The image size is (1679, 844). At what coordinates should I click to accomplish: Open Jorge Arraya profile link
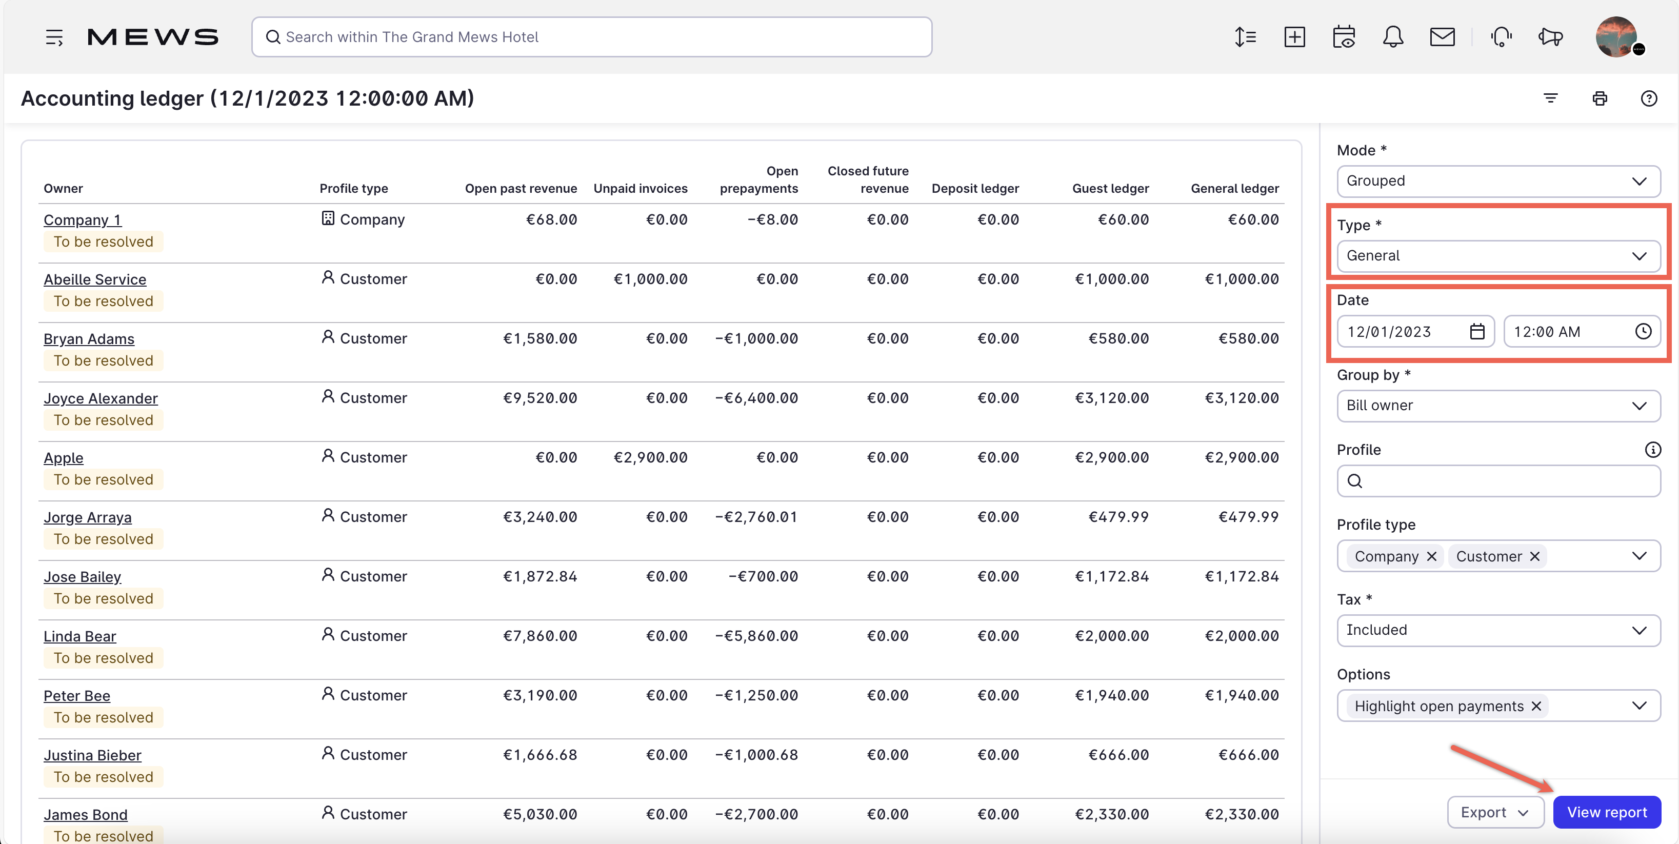point(87,517)
